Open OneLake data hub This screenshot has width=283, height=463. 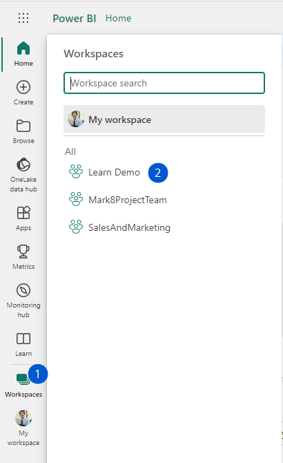(23, 175)
